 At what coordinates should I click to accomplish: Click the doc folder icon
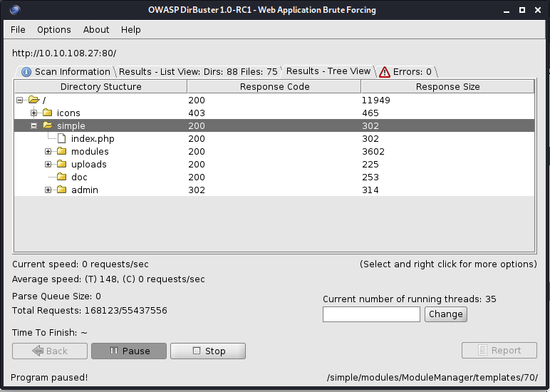[61, 177]
